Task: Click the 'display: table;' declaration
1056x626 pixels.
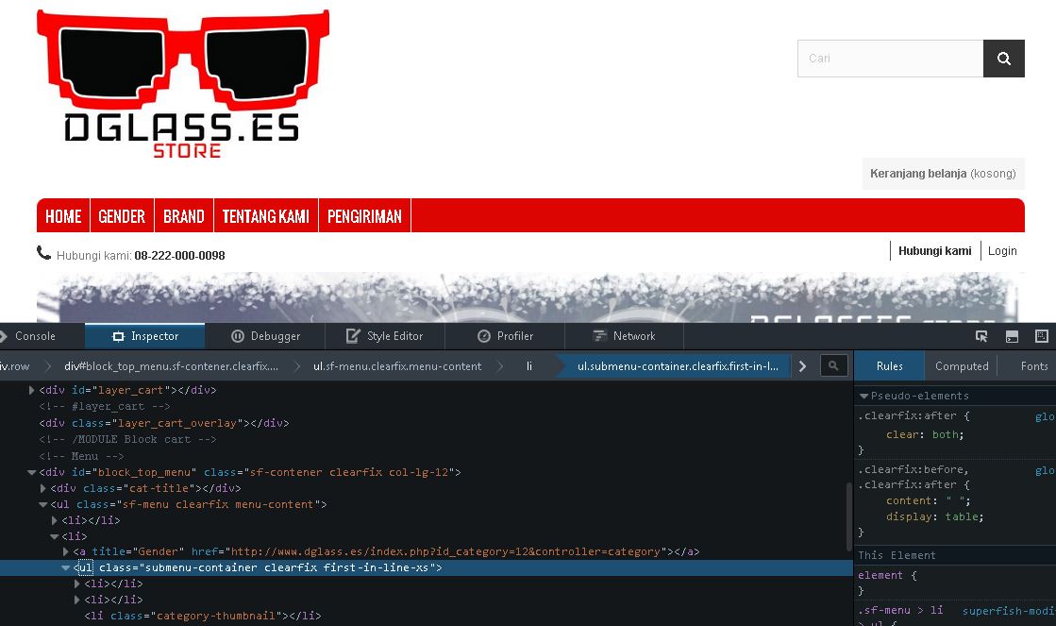Action: (x=935, y=516)
